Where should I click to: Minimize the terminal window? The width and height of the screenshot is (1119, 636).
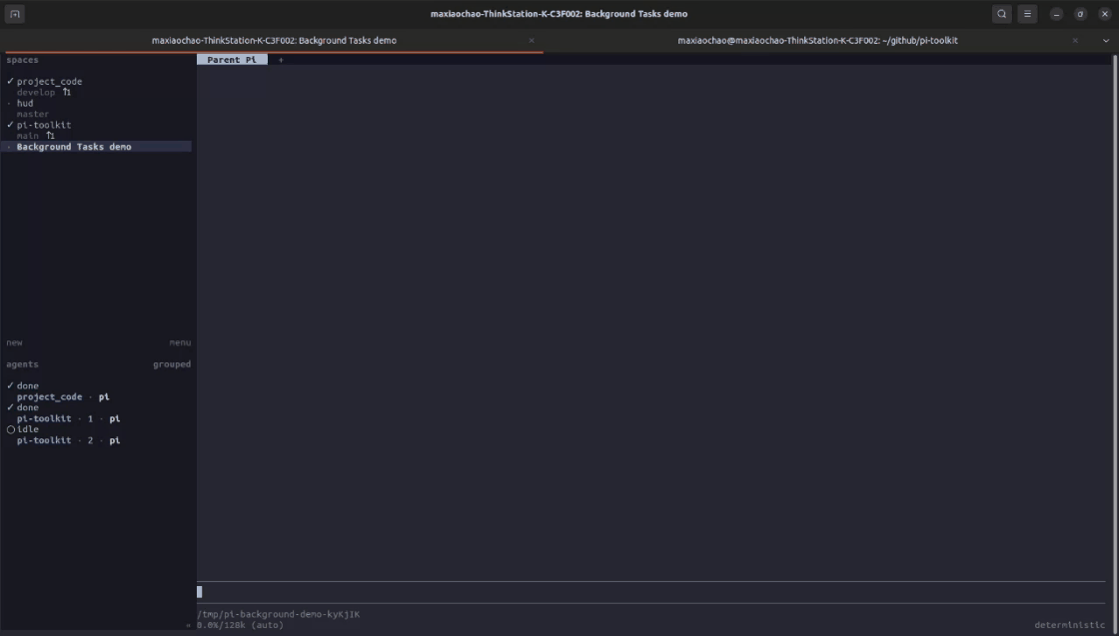click(x=1056, y=14)
